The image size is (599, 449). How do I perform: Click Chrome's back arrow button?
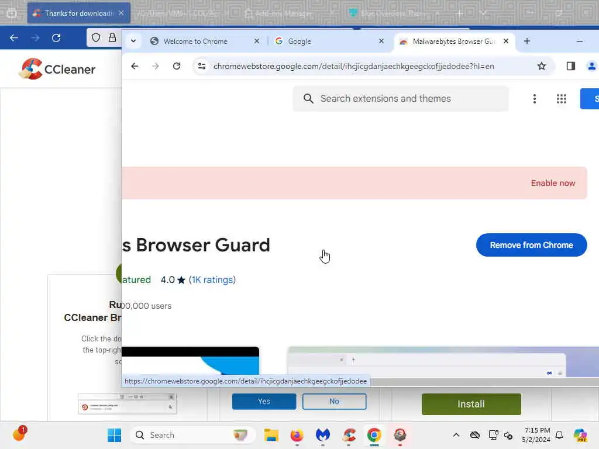coord(135,66)
